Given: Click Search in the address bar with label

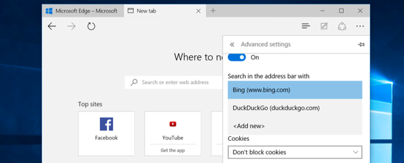Looking at the screenshot, I should 269,76.
